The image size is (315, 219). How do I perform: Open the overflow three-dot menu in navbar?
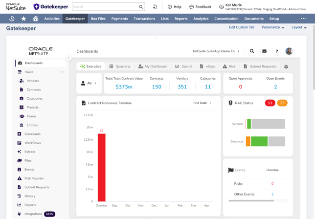pos(303,19)
